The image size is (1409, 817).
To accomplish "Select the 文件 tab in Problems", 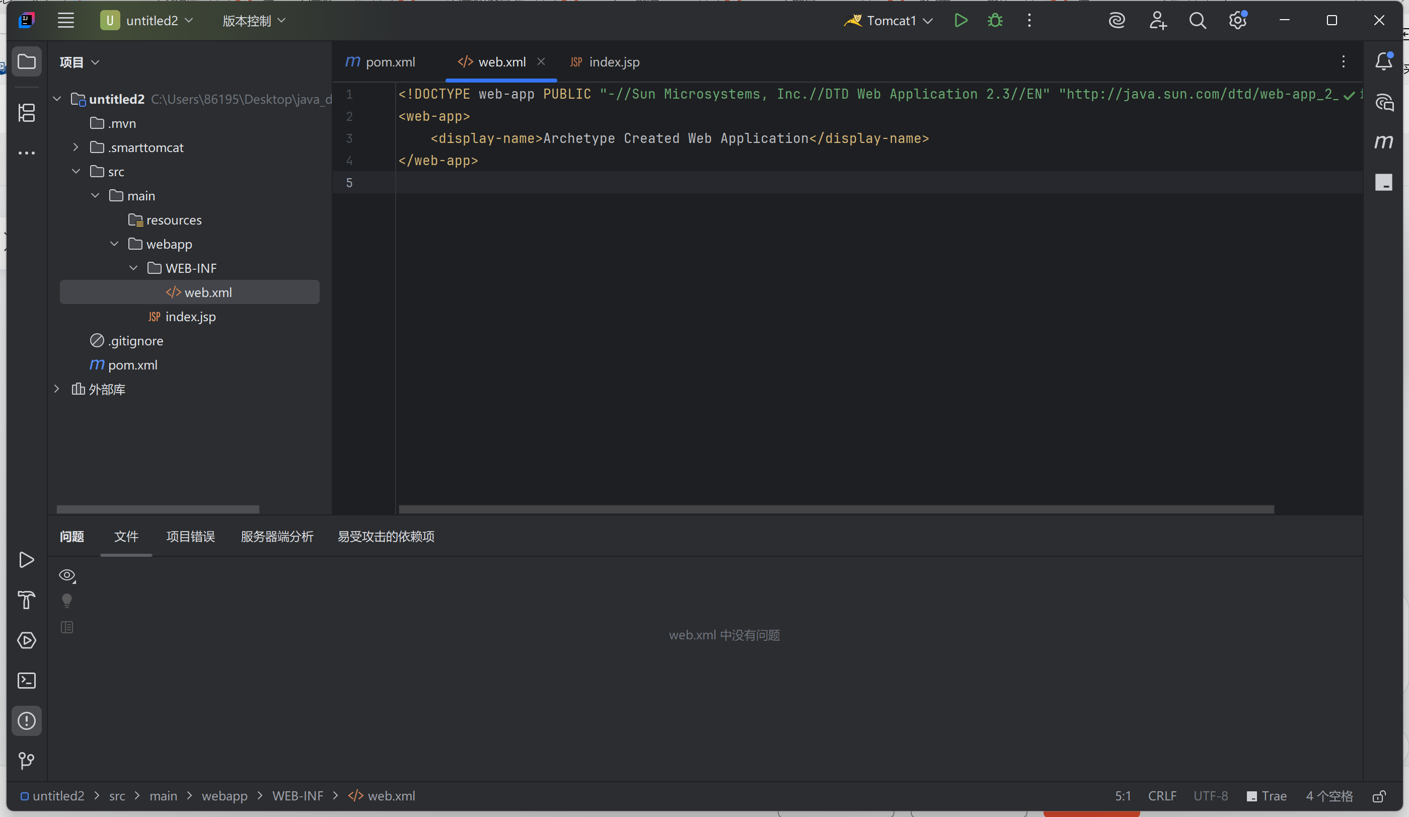I will tap(126, 536).
